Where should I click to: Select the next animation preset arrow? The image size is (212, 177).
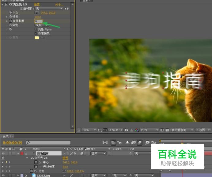[68, 9]
